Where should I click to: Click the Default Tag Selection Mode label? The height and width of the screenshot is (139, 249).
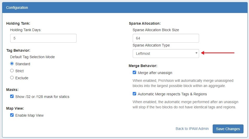click(x=32, y=57)
